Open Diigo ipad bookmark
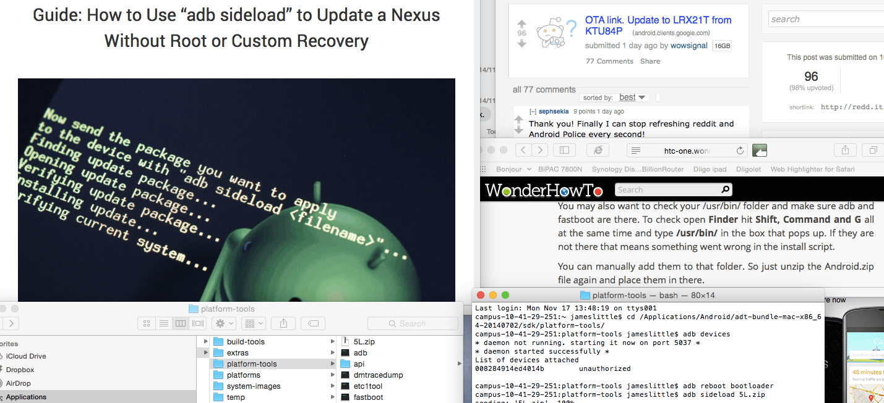The height and width of the screenshot is (403, 884). (x=709, y=169)
